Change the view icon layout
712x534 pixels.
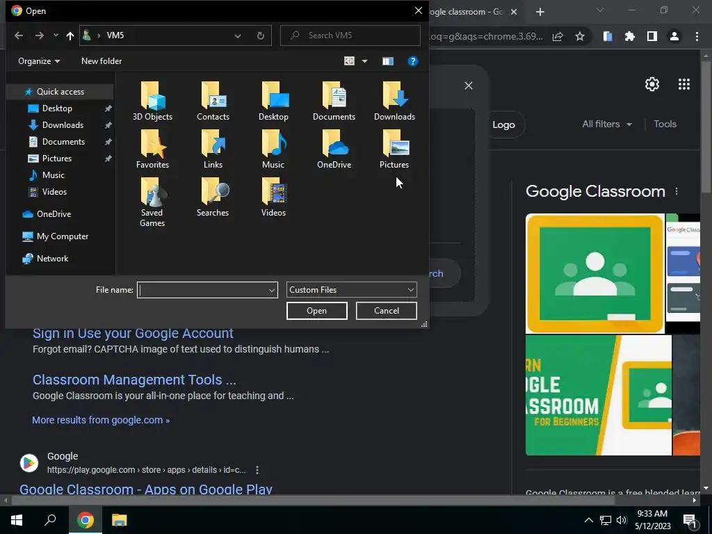click(349, 61)
